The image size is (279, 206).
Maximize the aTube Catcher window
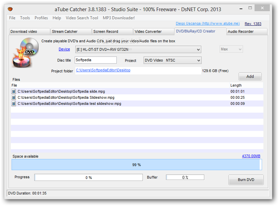pyautogui.click(x=250, y=8)
